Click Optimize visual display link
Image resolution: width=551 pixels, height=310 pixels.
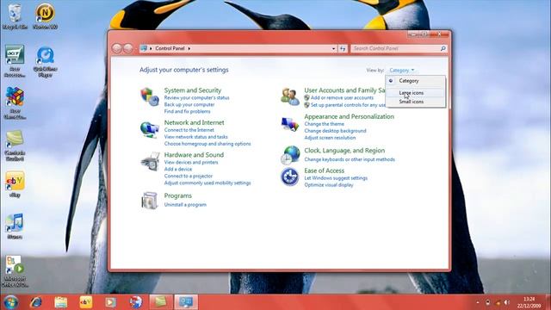coord(329,185)
